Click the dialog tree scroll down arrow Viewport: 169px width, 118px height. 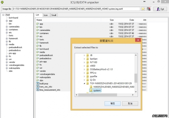pos(136,92)
